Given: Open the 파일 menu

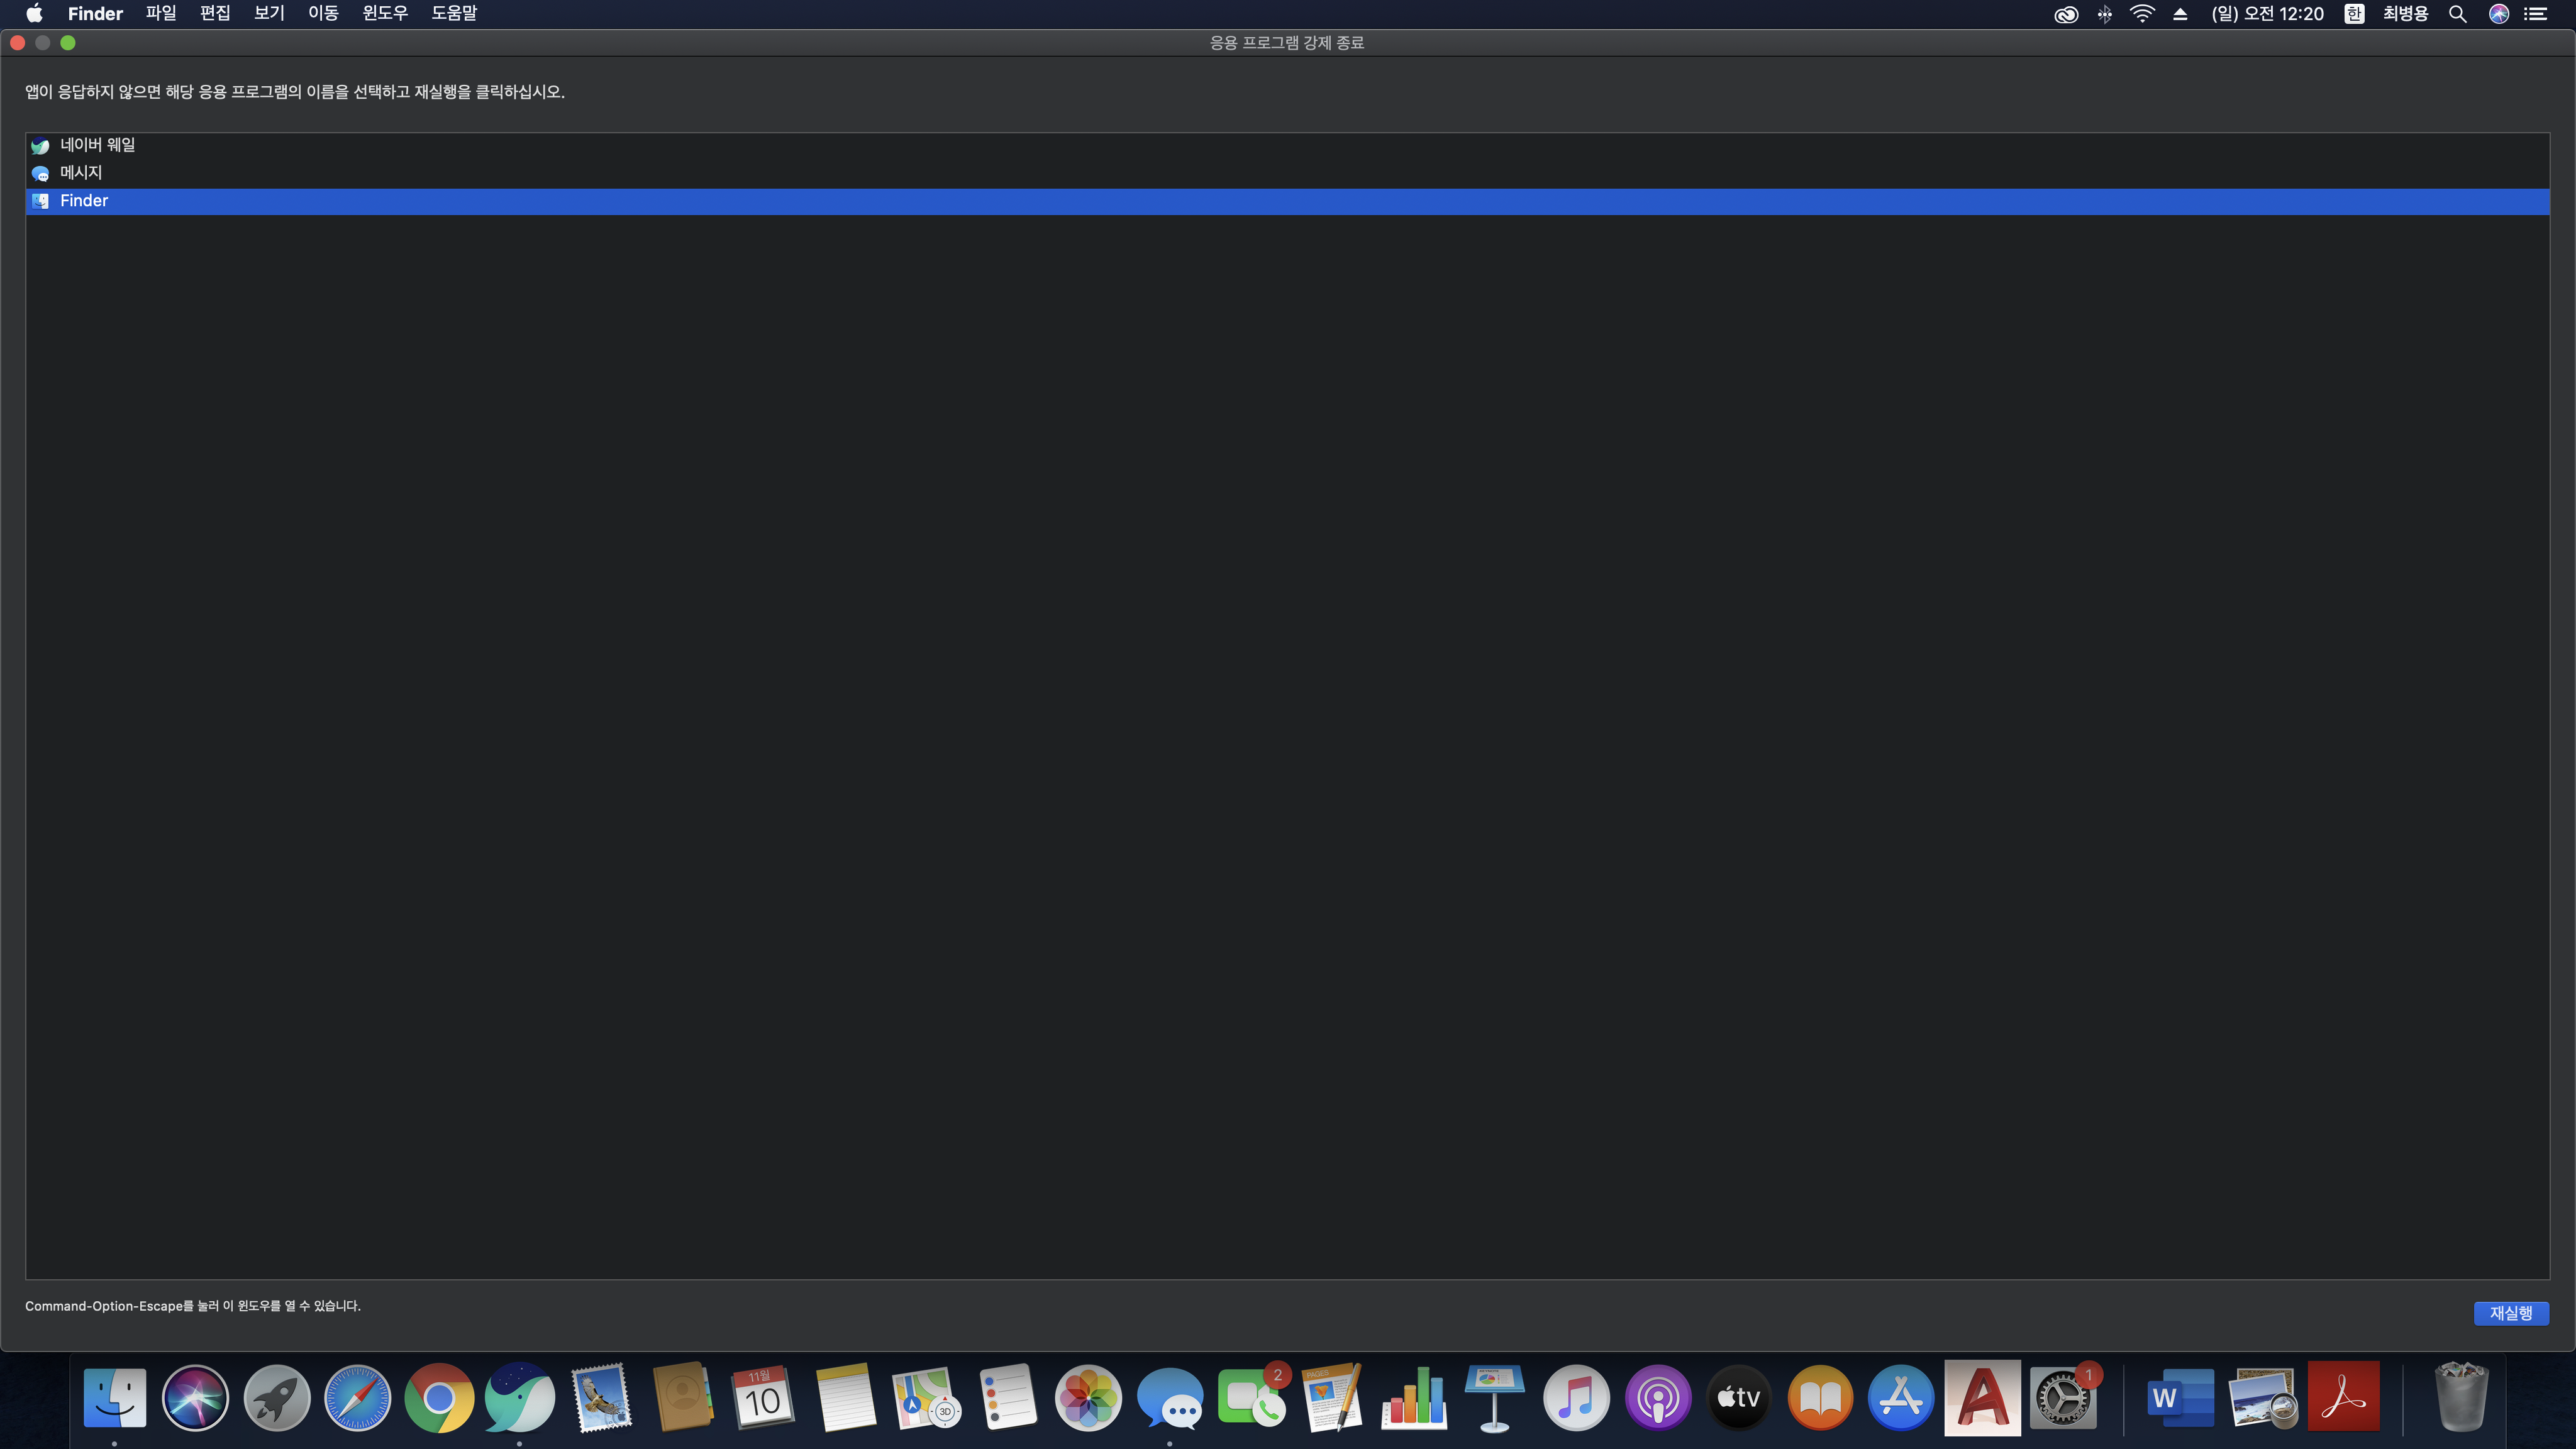Looking at the screenshot, I should tap(160, 13).
